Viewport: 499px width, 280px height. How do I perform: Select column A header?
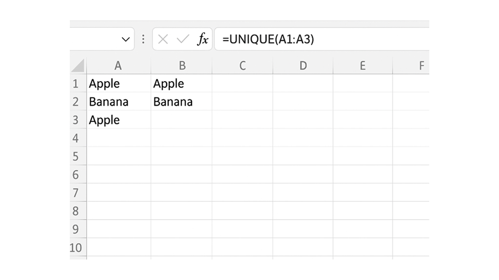[x=117, y=65]
